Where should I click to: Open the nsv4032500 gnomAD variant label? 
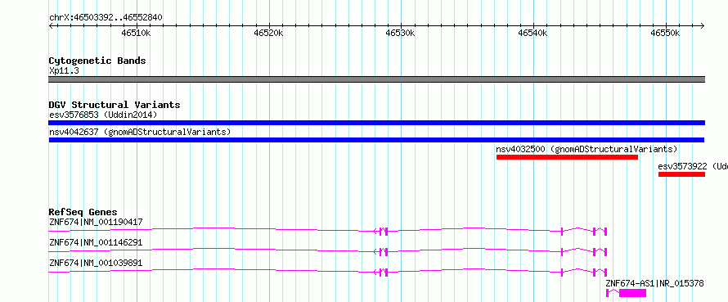tap(586, 149)
